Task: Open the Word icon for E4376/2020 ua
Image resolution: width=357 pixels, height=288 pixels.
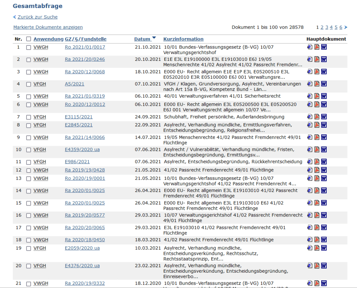Action: coord(324,266)
